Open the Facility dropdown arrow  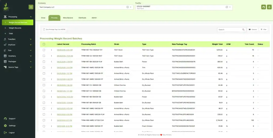coord(230,7)
